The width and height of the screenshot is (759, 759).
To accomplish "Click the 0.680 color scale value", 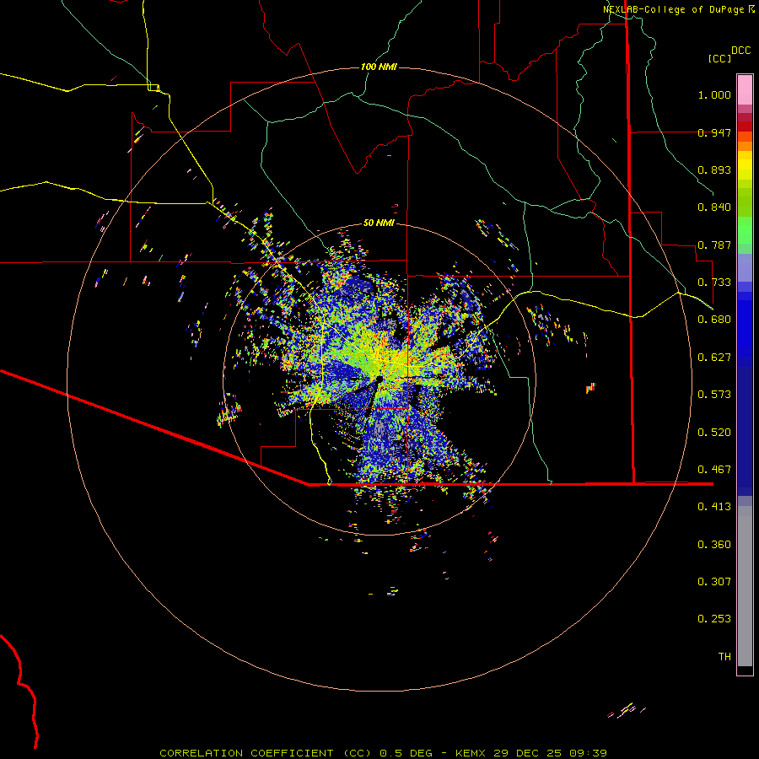I will click(x=714, y=320).
